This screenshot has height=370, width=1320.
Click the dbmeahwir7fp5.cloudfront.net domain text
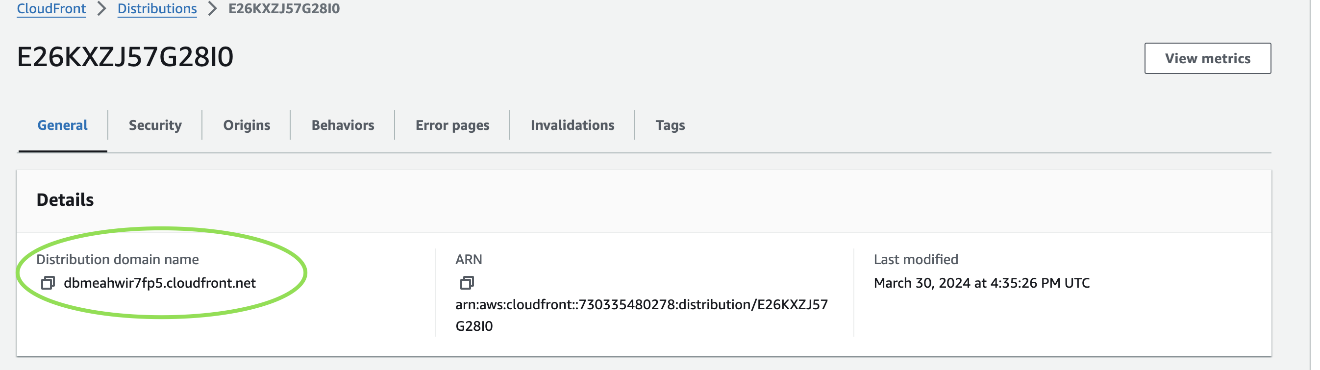point(159,283)
